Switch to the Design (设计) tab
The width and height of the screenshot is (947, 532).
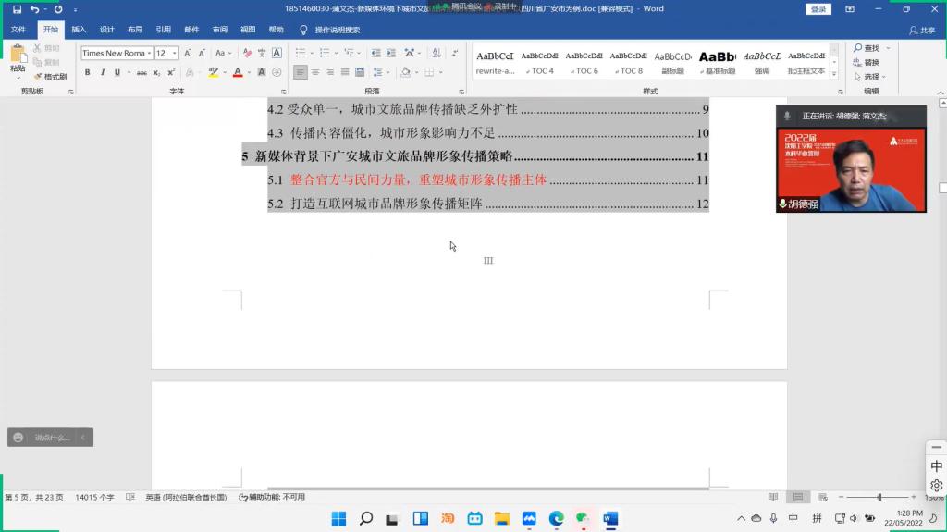pos(107,30)
